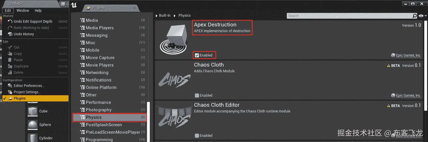Click the Project Settings icon

click(10, 92)
